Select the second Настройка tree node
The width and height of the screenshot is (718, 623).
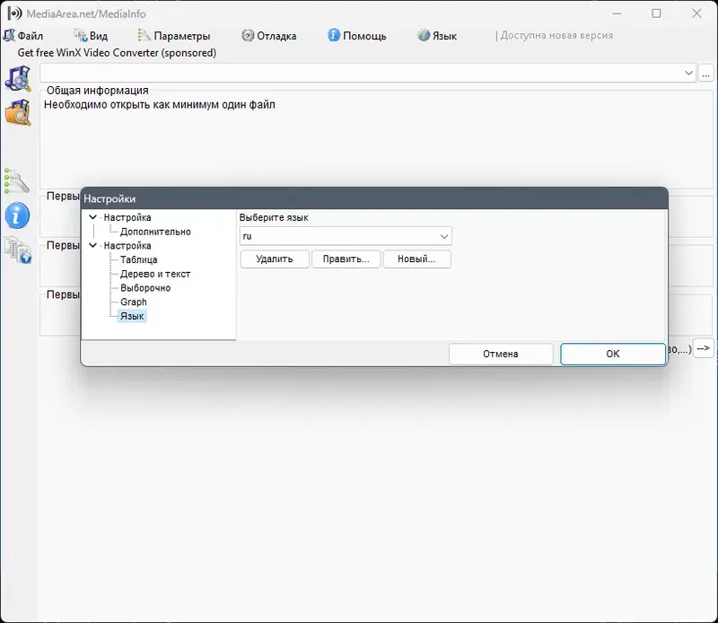(127, 246)
